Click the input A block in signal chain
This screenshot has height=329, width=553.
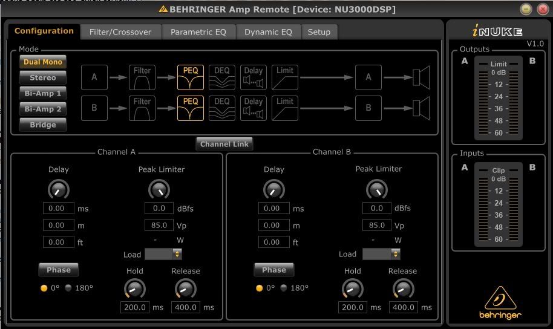click(x=94, y=77)
